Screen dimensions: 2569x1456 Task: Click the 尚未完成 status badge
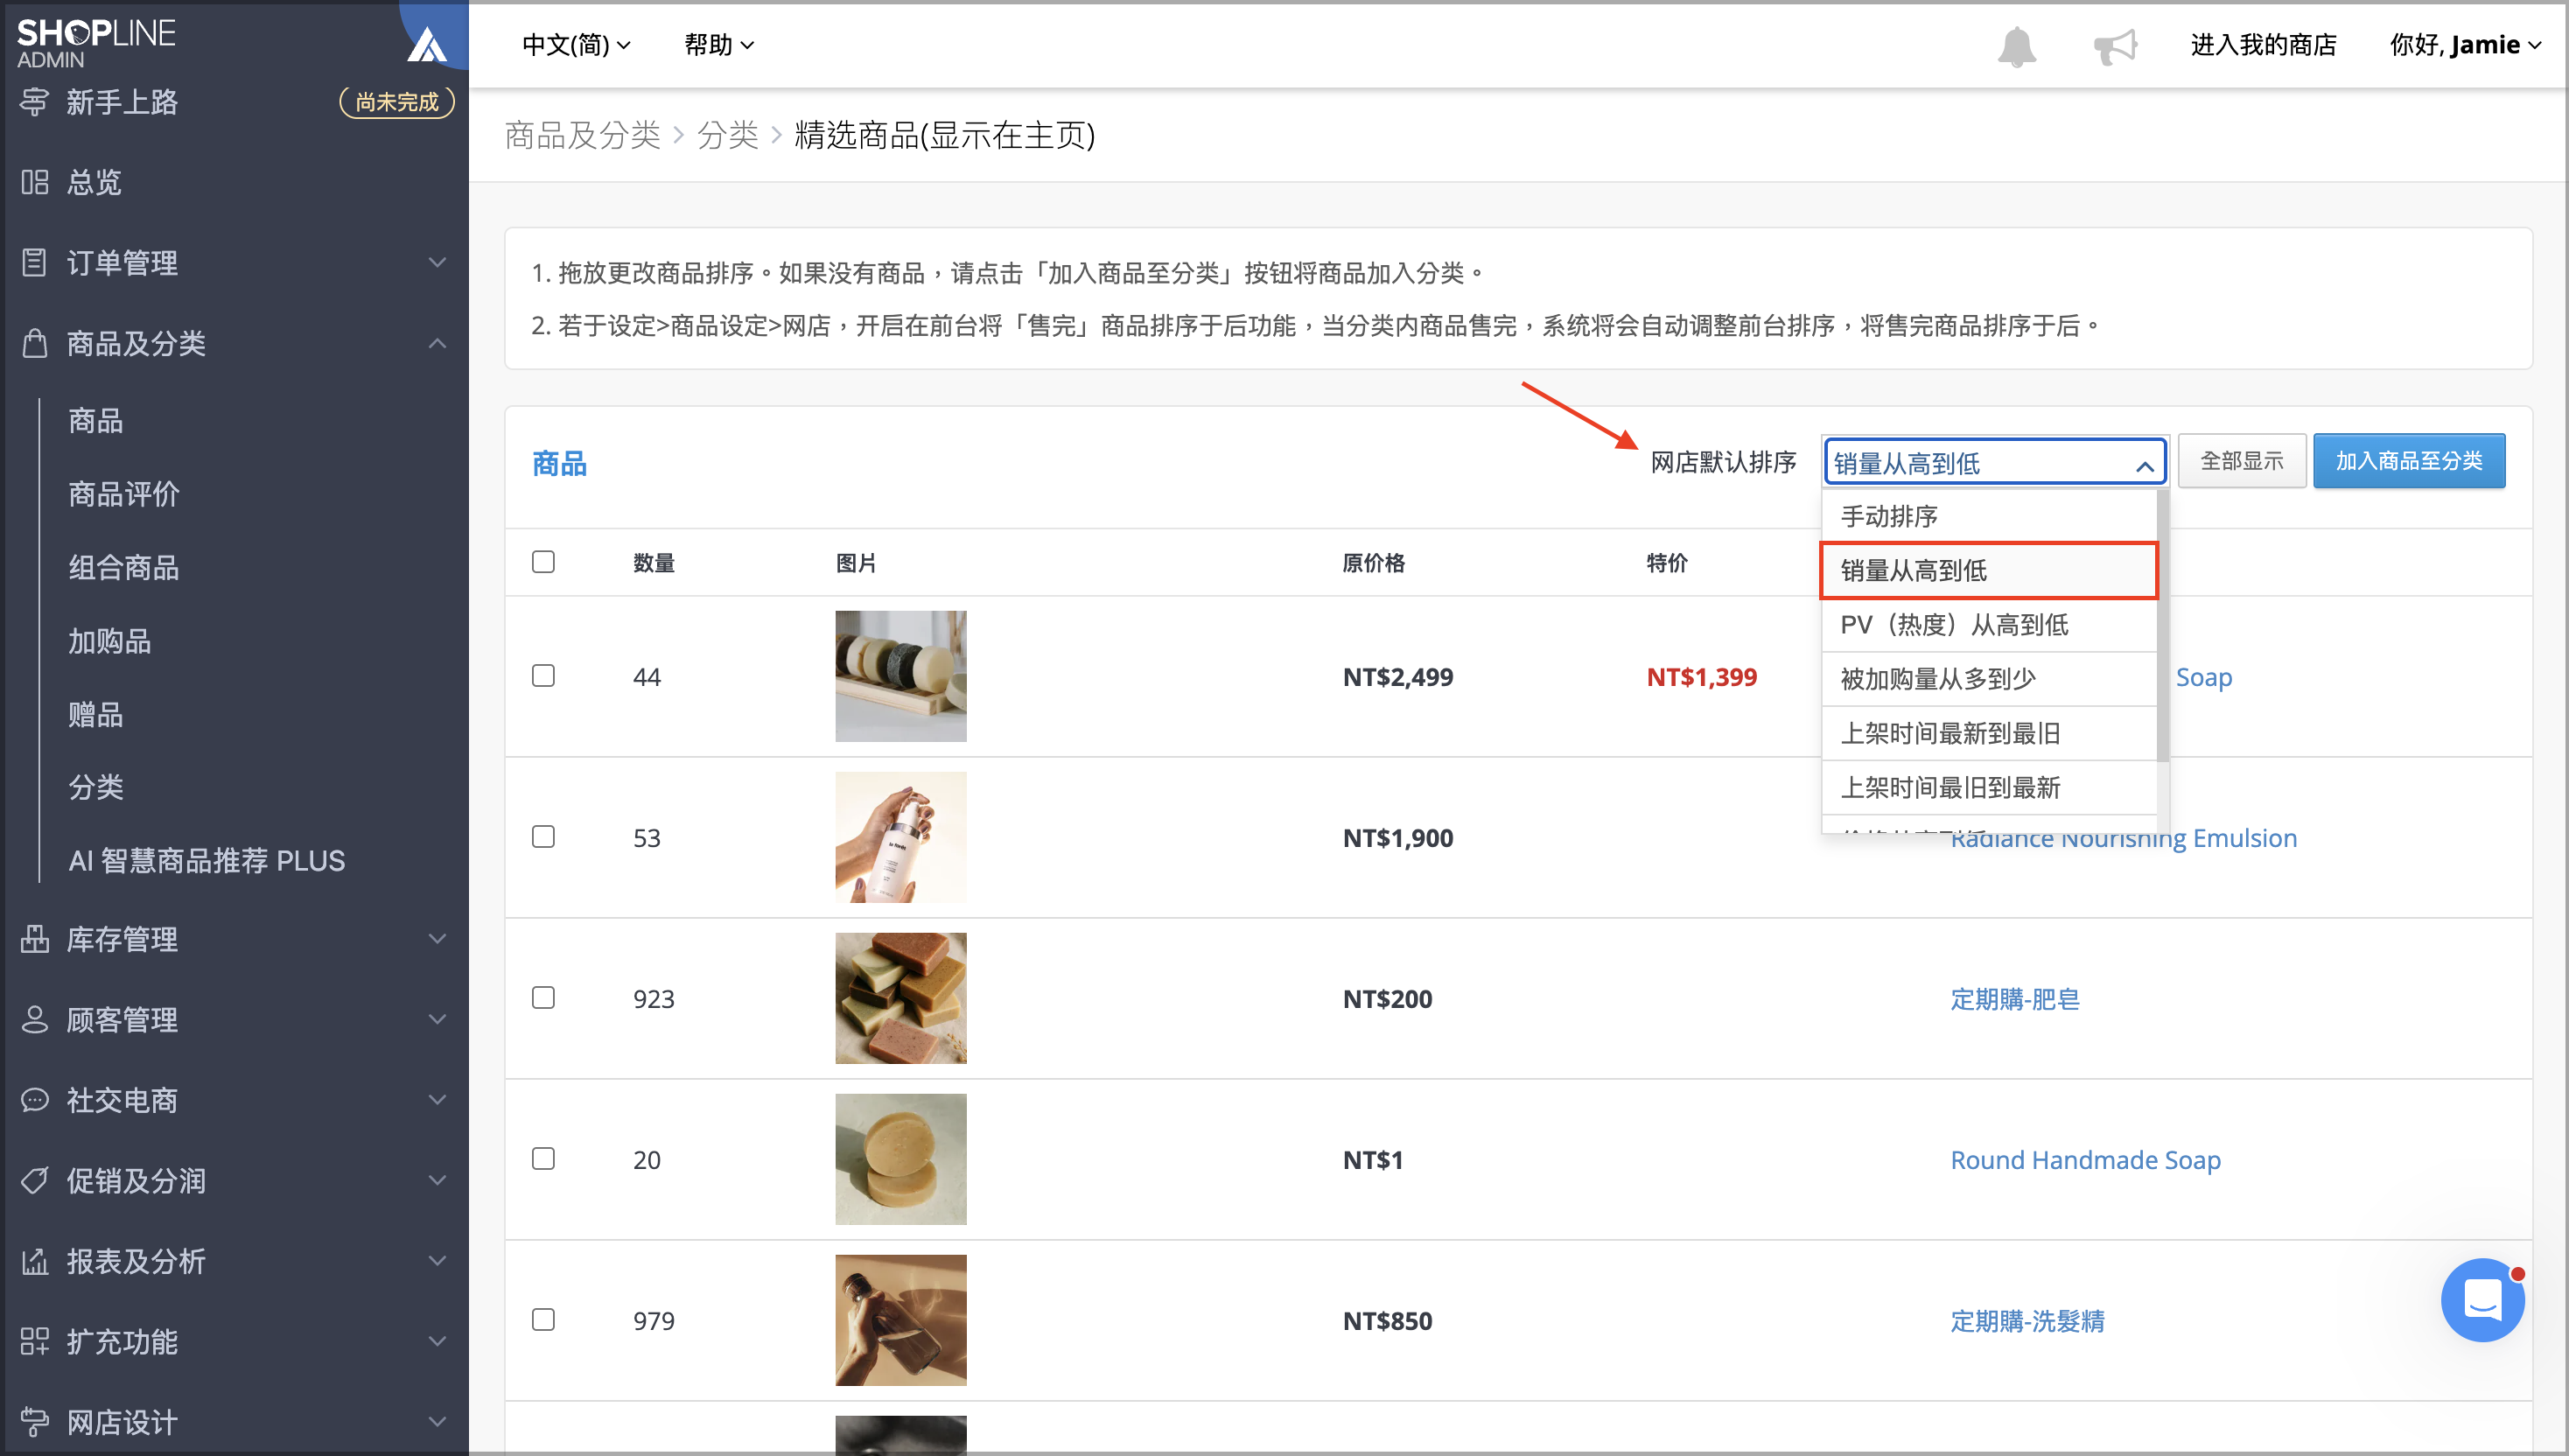pos(397,102)
